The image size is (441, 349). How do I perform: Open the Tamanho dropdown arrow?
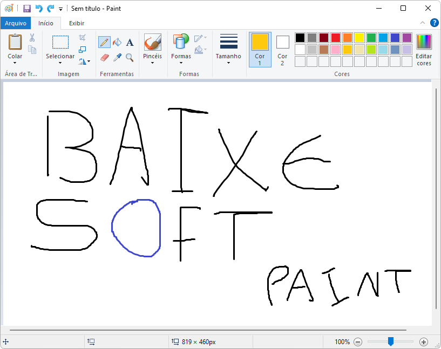click(x=228, y=63)
